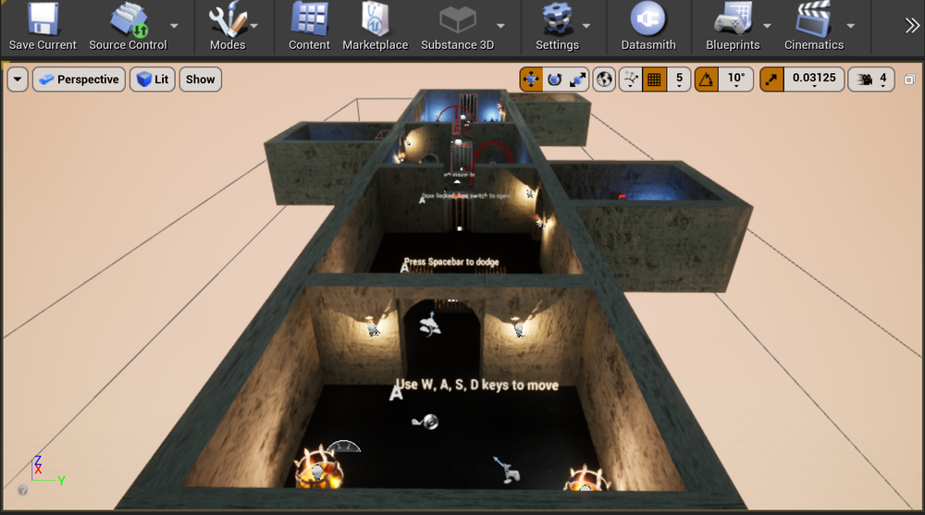Viewport: 925px width, 515px height.
Task: Toggle grid snapping on or off
Action: coord(654,80)
